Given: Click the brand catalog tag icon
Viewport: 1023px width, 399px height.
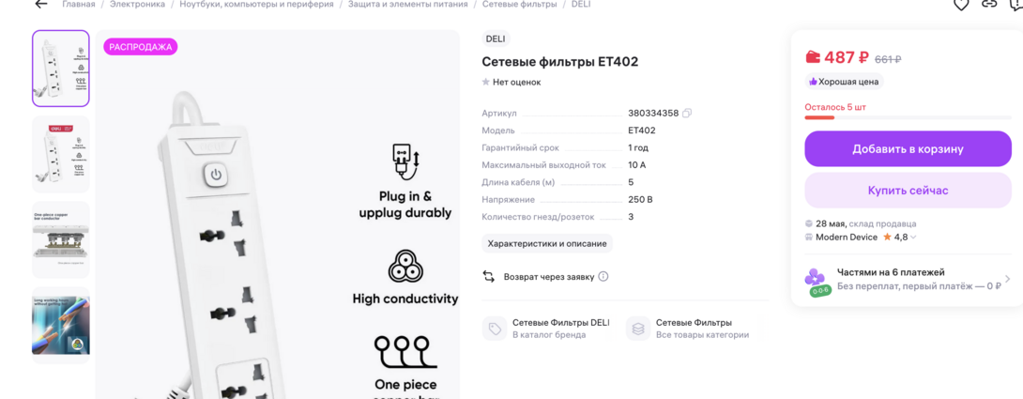Looking at the screenshot, I should (x=495, y=329).
